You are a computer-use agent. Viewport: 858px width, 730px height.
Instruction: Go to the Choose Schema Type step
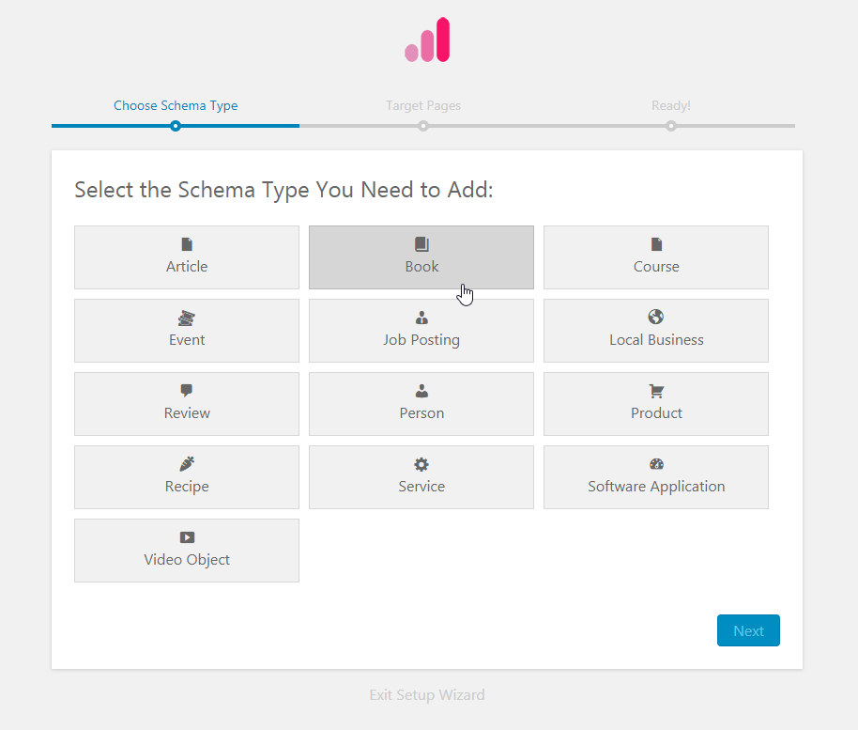coord(176,105)
